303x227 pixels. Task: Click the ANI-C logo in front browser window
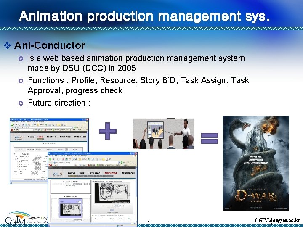[x=57, y=174]
